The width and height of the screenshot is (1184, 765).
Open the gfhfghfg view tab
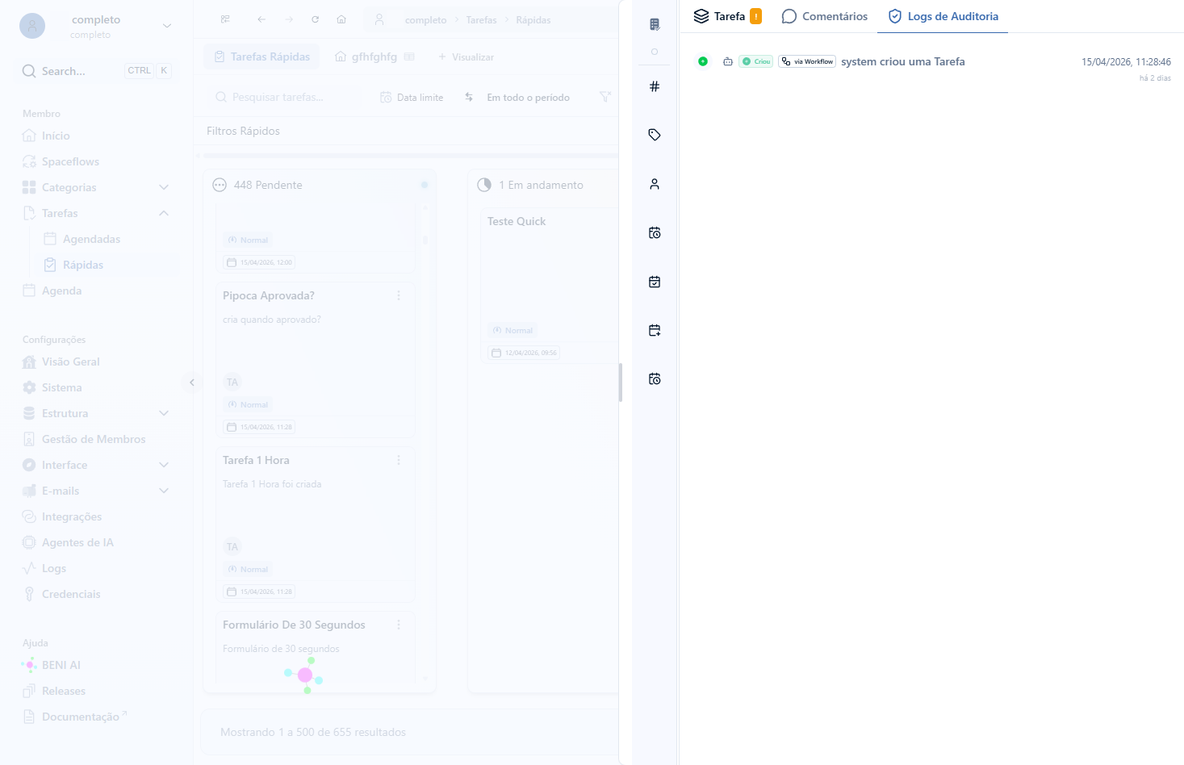(374, 56)
